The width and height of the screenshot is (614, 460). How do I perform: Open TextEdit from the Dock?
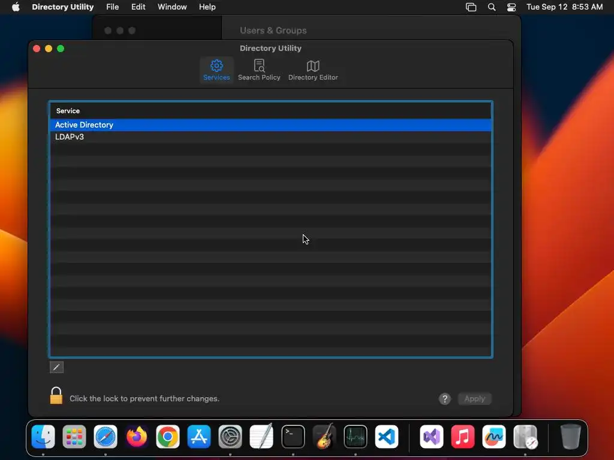[261, 436]
